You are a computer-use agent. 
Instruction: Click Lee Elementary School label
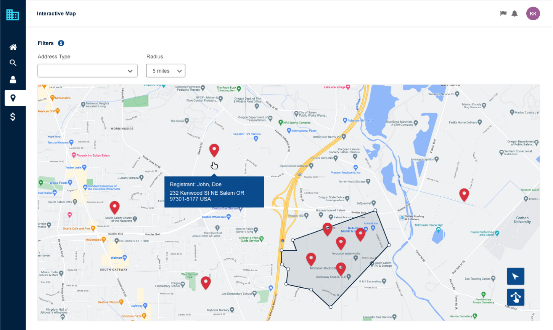click(x=237, y=294)
